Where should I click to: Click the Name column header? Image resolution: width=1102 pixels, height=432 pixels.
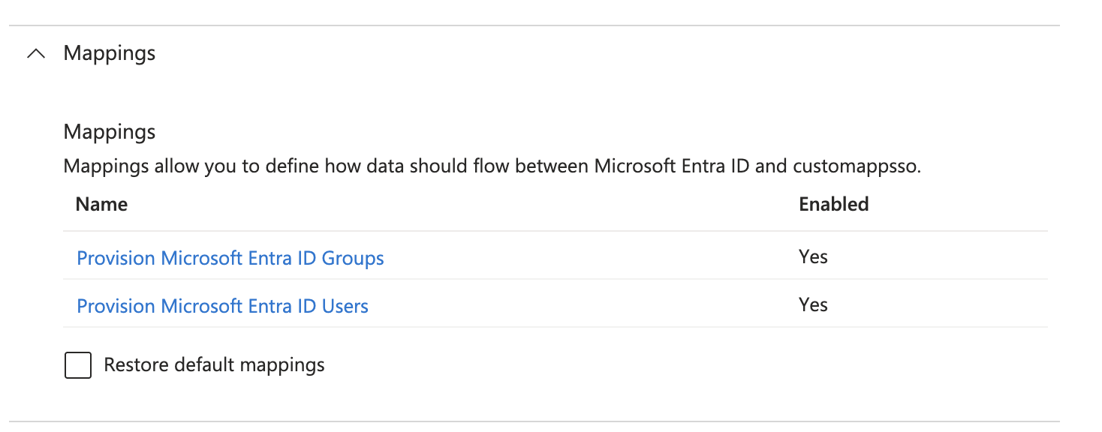101,203
